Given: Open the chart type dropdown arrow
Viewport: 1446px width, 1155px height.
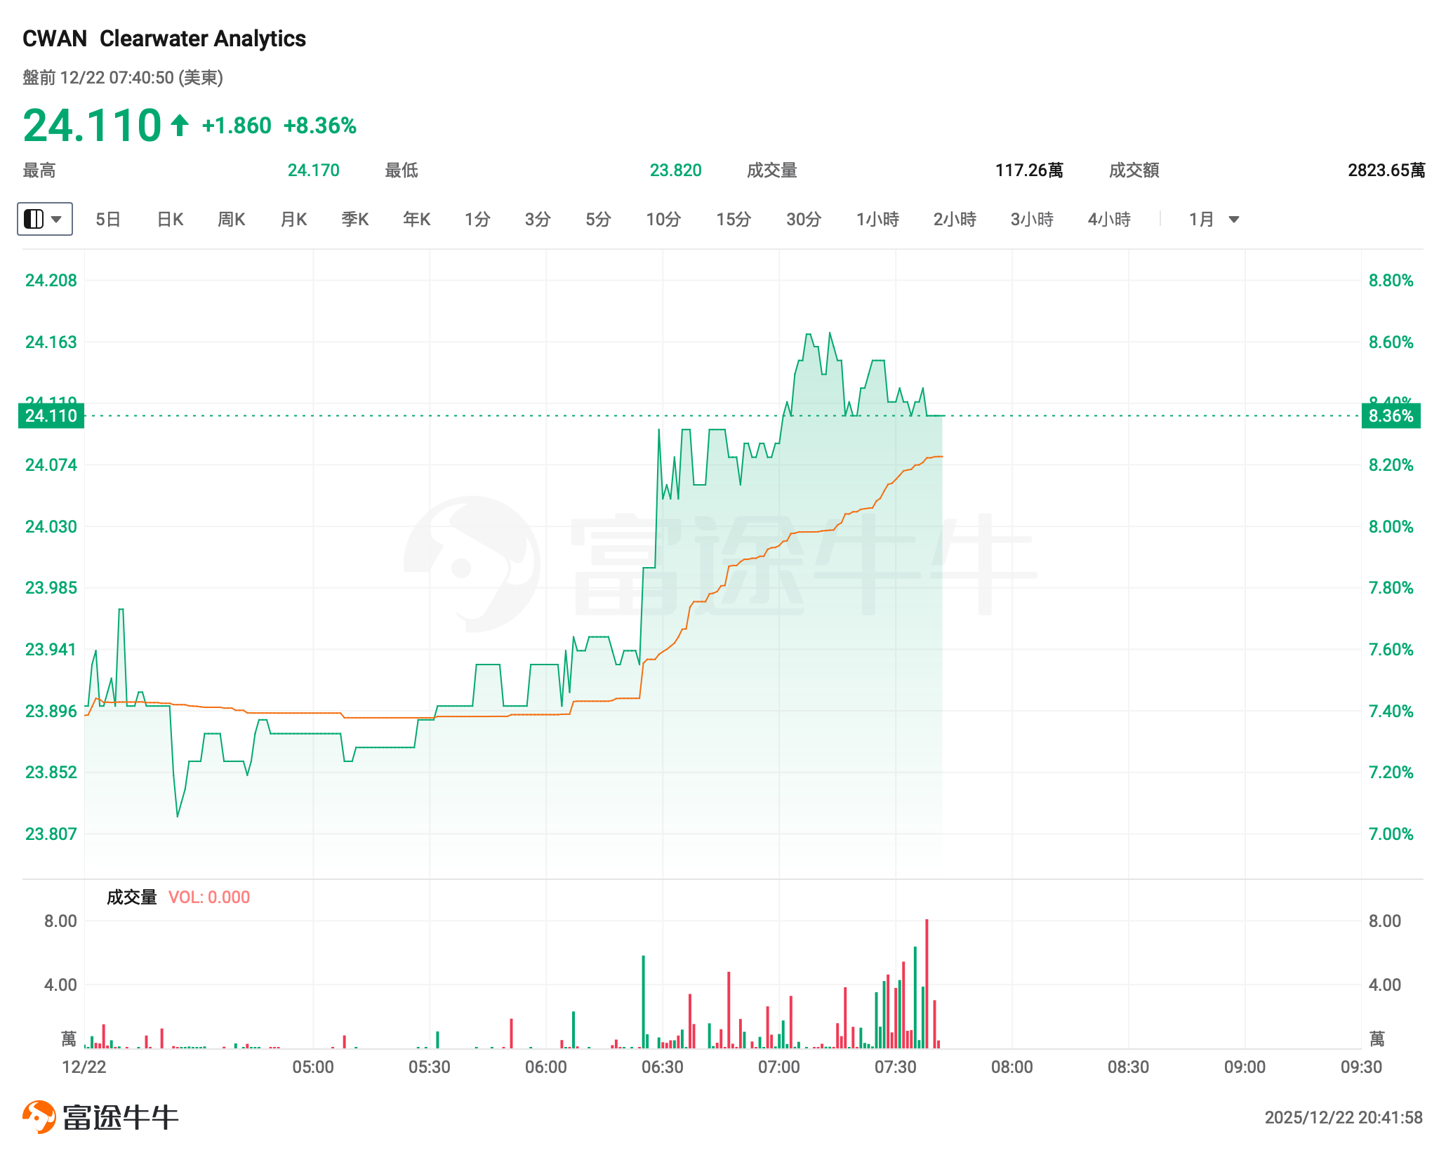Looking at the screenshot, I should tap(57, 220).
